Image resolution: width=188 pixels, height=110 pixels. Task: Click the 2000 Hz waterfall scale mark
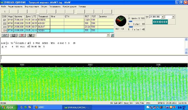click(x=90, y=65)
